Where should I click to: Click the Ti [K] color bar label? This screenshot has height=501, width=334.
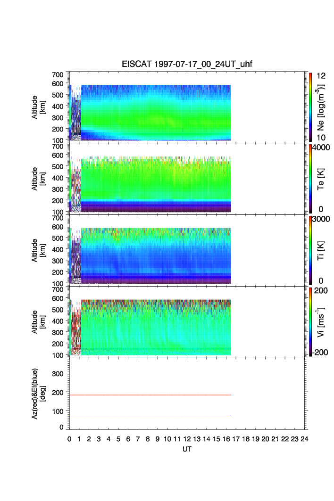(321, 251)
